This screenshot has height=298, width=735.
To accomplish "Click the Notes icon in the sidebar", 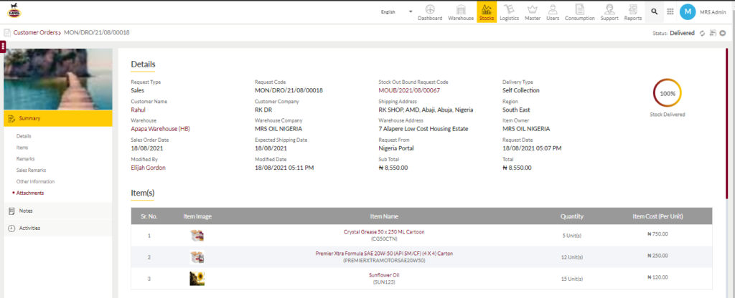I will 11,211.
